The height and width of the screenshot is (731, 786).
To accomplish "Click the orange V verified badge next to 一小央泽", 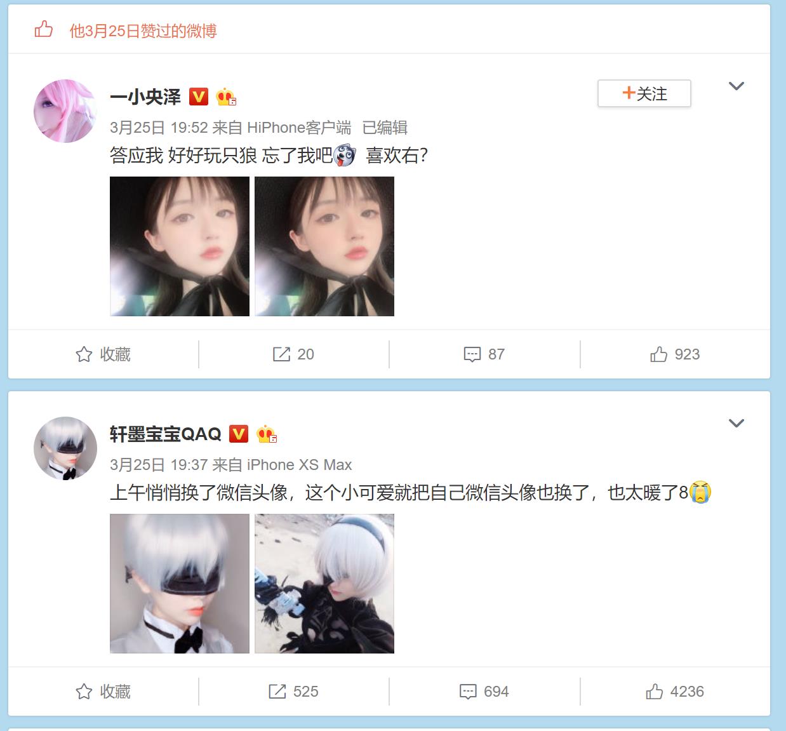I will point(199,96).
